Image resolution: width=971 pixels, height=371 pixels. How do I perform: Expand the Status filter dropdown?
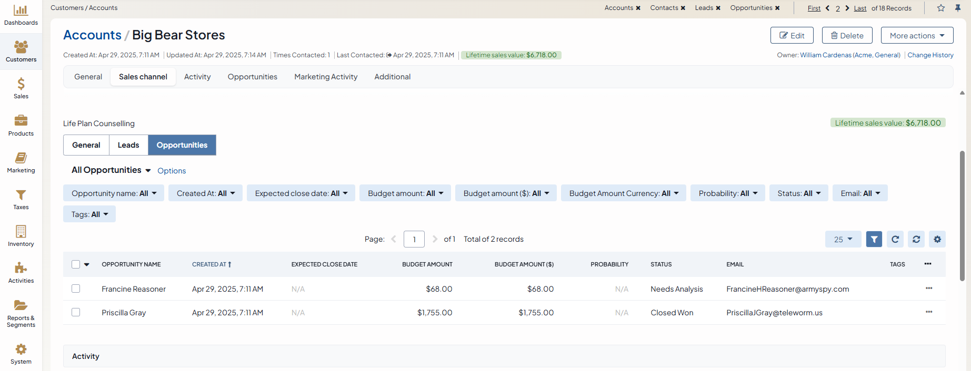pos(798,193)
